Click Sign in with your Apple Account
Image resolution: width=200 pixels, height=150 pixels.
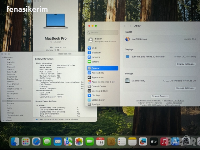pyautogui.click(x=102, y=40)
